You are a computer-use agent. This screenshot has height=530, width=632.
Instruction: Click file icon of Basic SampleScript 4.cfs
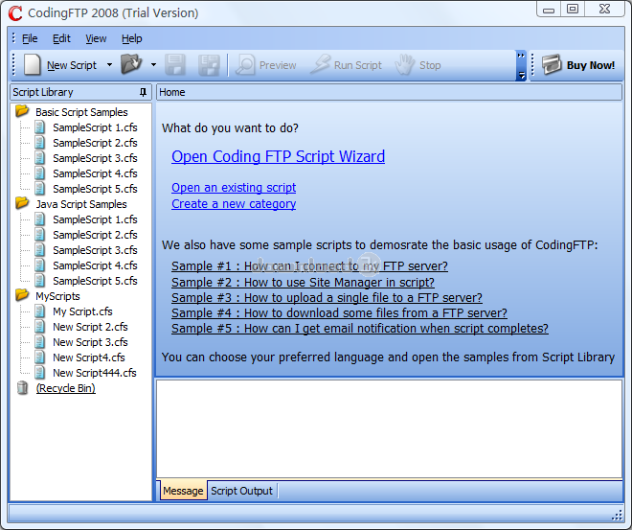tap(39, 173)
